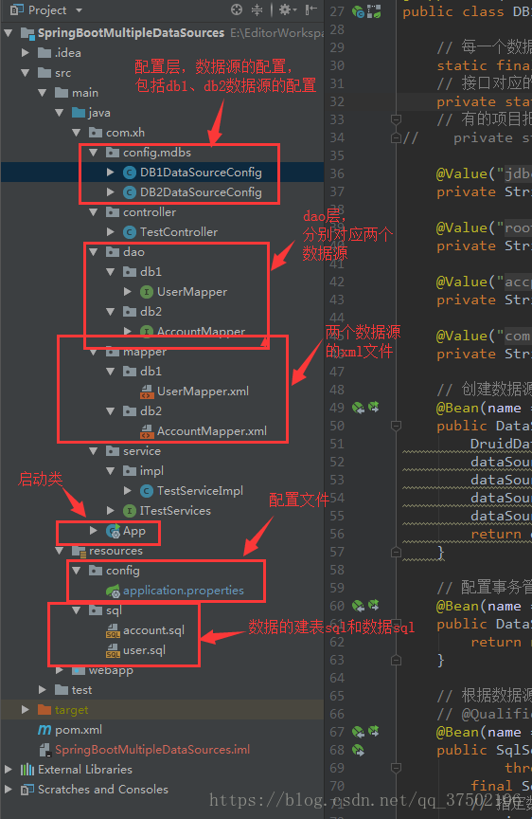Open the Project panel settings gear
This screenshot has height=819, width=532.
(285, 9)
